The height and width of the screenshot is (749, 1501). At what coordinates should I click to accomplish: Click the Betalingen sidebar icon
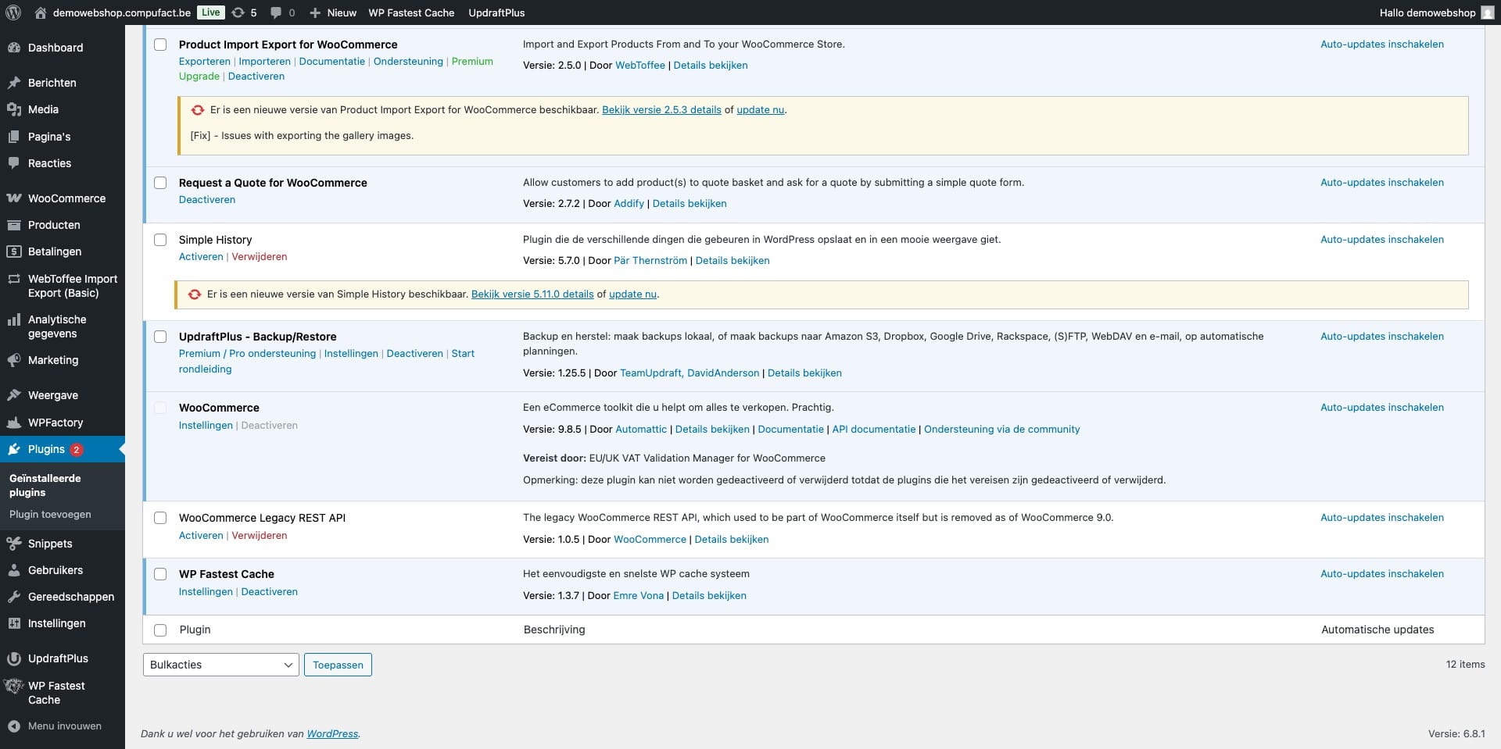[14, 251]
